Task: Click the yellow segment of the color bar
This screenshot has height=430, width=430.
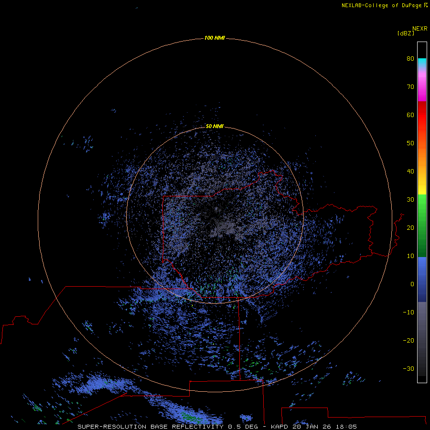Action: pos(422,189)
